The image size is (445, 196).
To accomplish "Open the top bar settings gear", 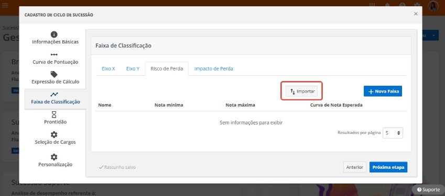I will click(417, 5).
